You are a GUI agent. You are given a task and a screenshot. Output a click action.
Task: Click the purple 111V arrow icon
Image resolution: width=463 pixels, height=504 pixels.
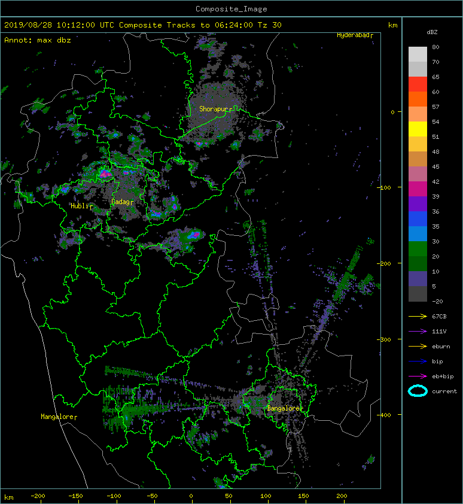tap(418, 332)
